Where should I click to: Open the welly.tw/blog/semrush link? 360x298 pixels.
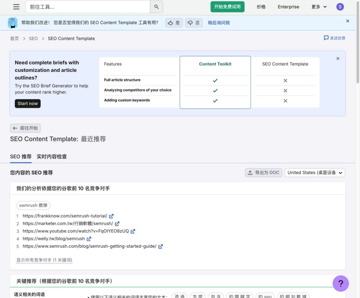[x=54, y=239]
